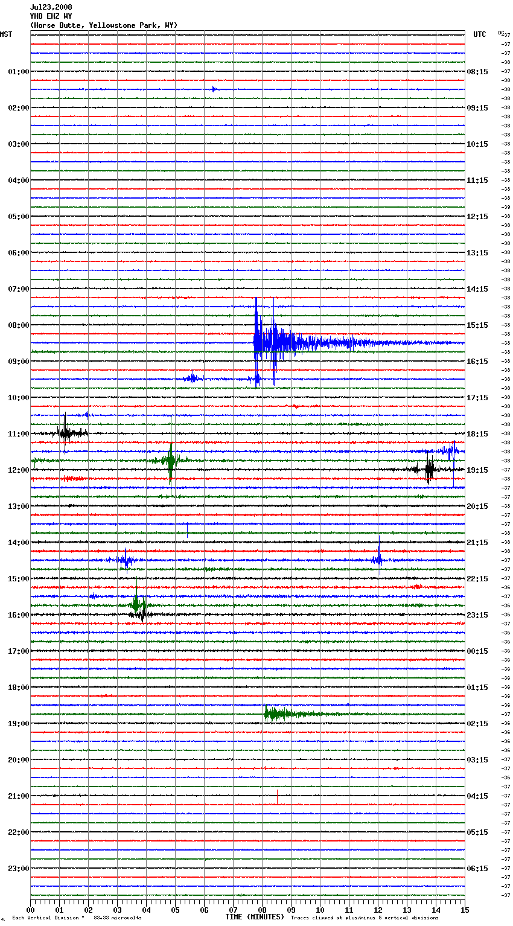Select the 22:00 MST row label
The image size is (513, 926).
point(19,832)
